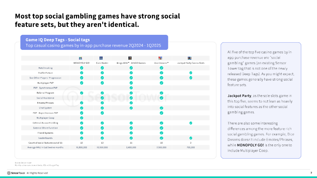Click the Dice Dreams game icon
Viewport: 317px width, 178px height.
[x=161, y=58]
